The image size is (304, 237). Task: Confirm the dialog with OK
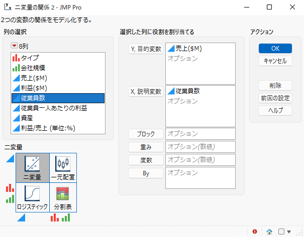click(275, 48)
